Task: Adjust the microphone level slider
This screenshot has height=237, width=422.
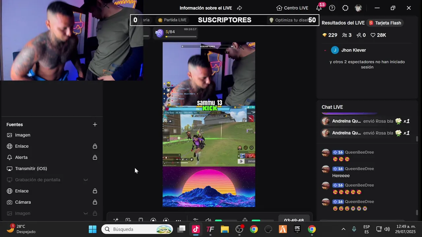Action: (262, 221)
